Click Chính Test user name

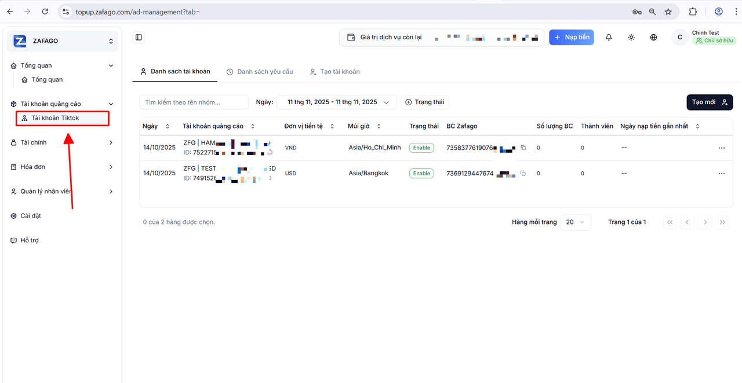tap(705, 33)
